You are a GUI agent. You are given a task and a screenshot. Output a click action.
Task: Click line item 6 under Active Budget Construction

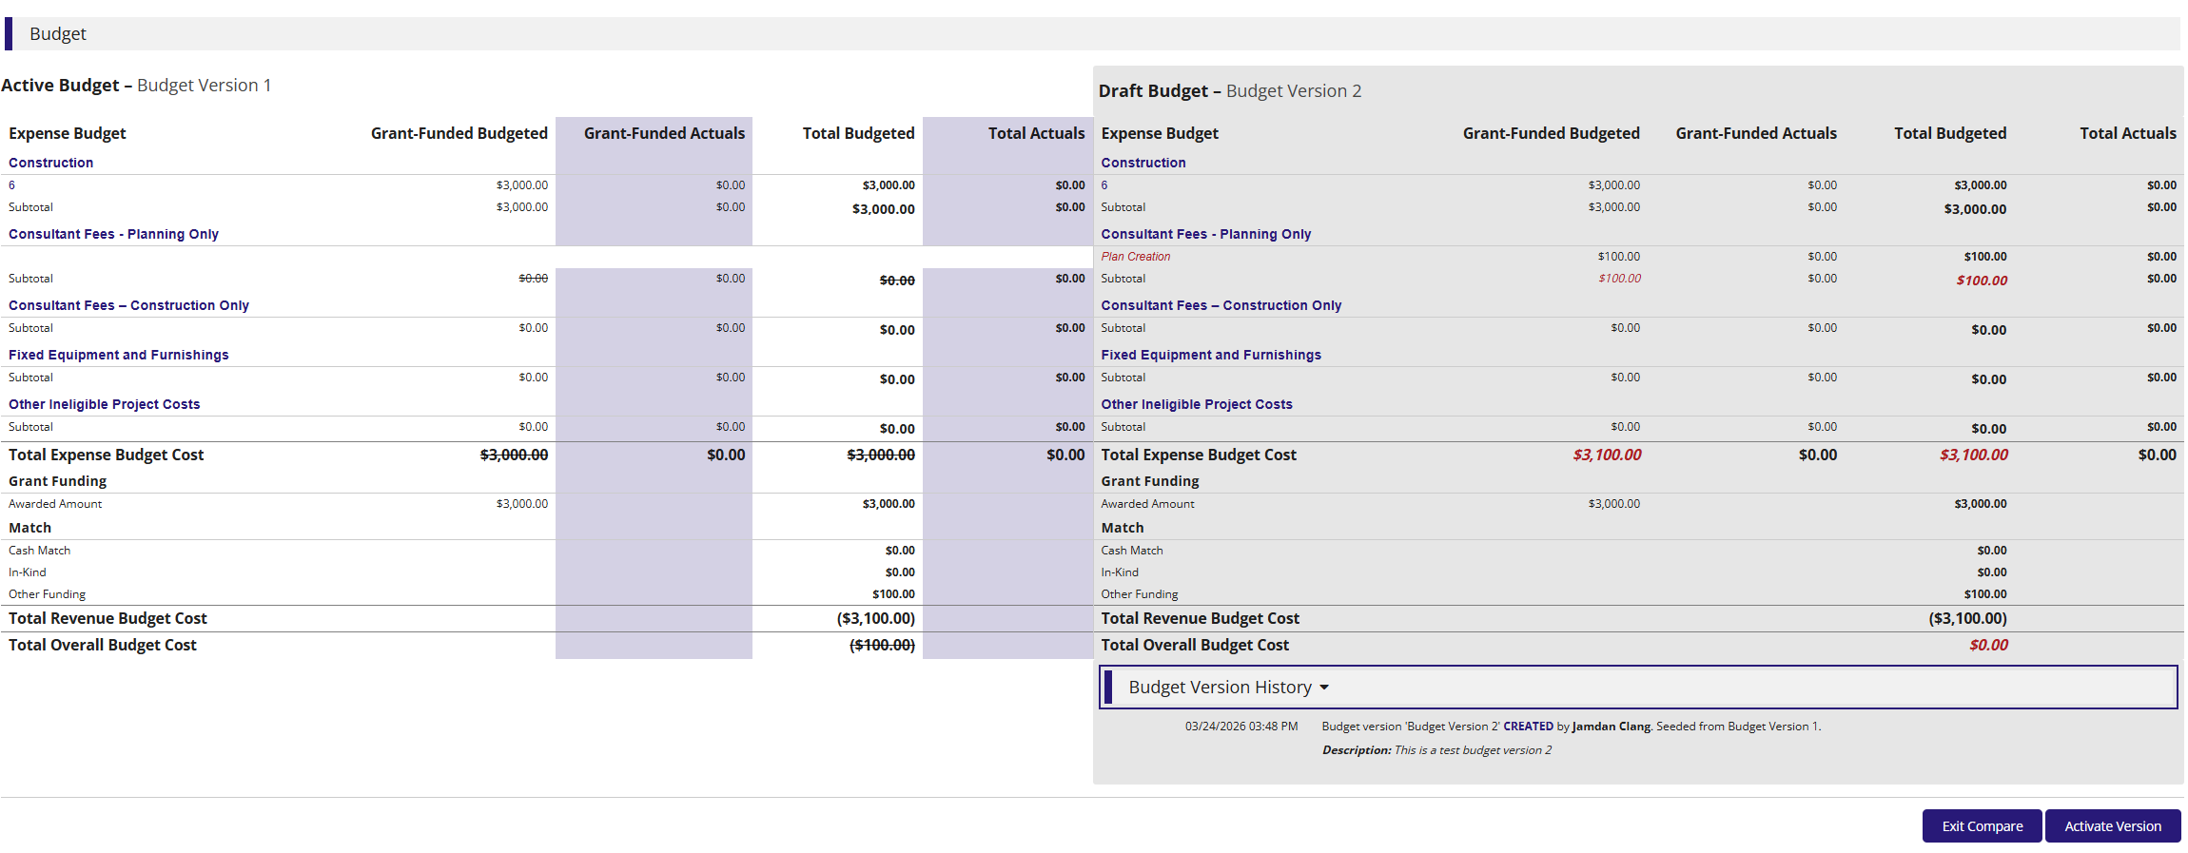12,185
